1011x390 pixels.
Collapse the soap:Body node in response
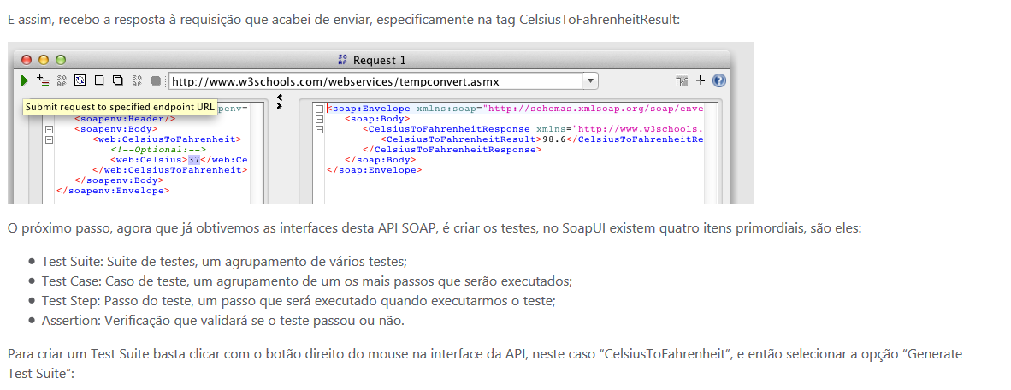pos(319,119)
